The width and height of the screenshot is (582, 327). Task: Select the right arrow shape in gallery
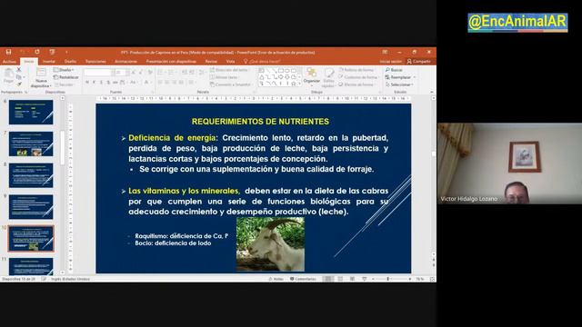[281, 77]
